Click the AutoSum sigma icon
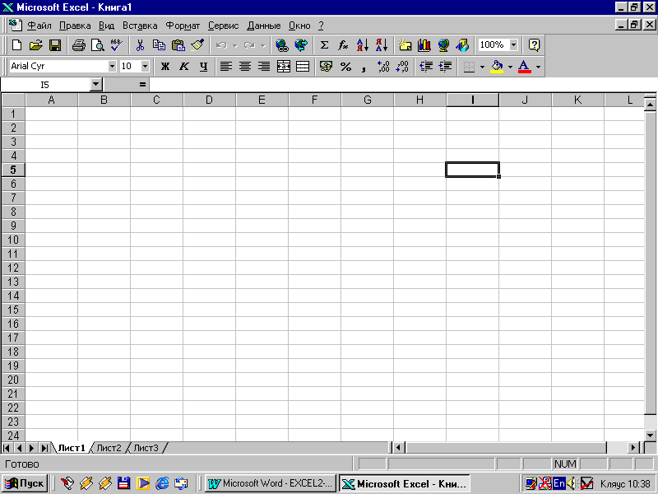Viewport: 658px width, 494px height. 324,45
